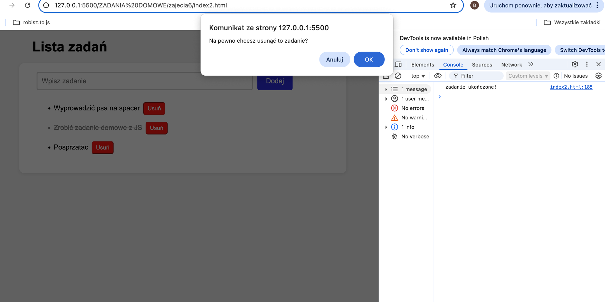Filter the console by No verbose

(x=415, y=137)
